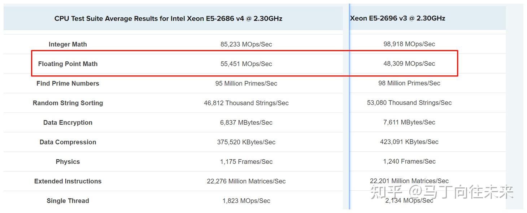Select the Single Thread row label

[x=68, y=201]
